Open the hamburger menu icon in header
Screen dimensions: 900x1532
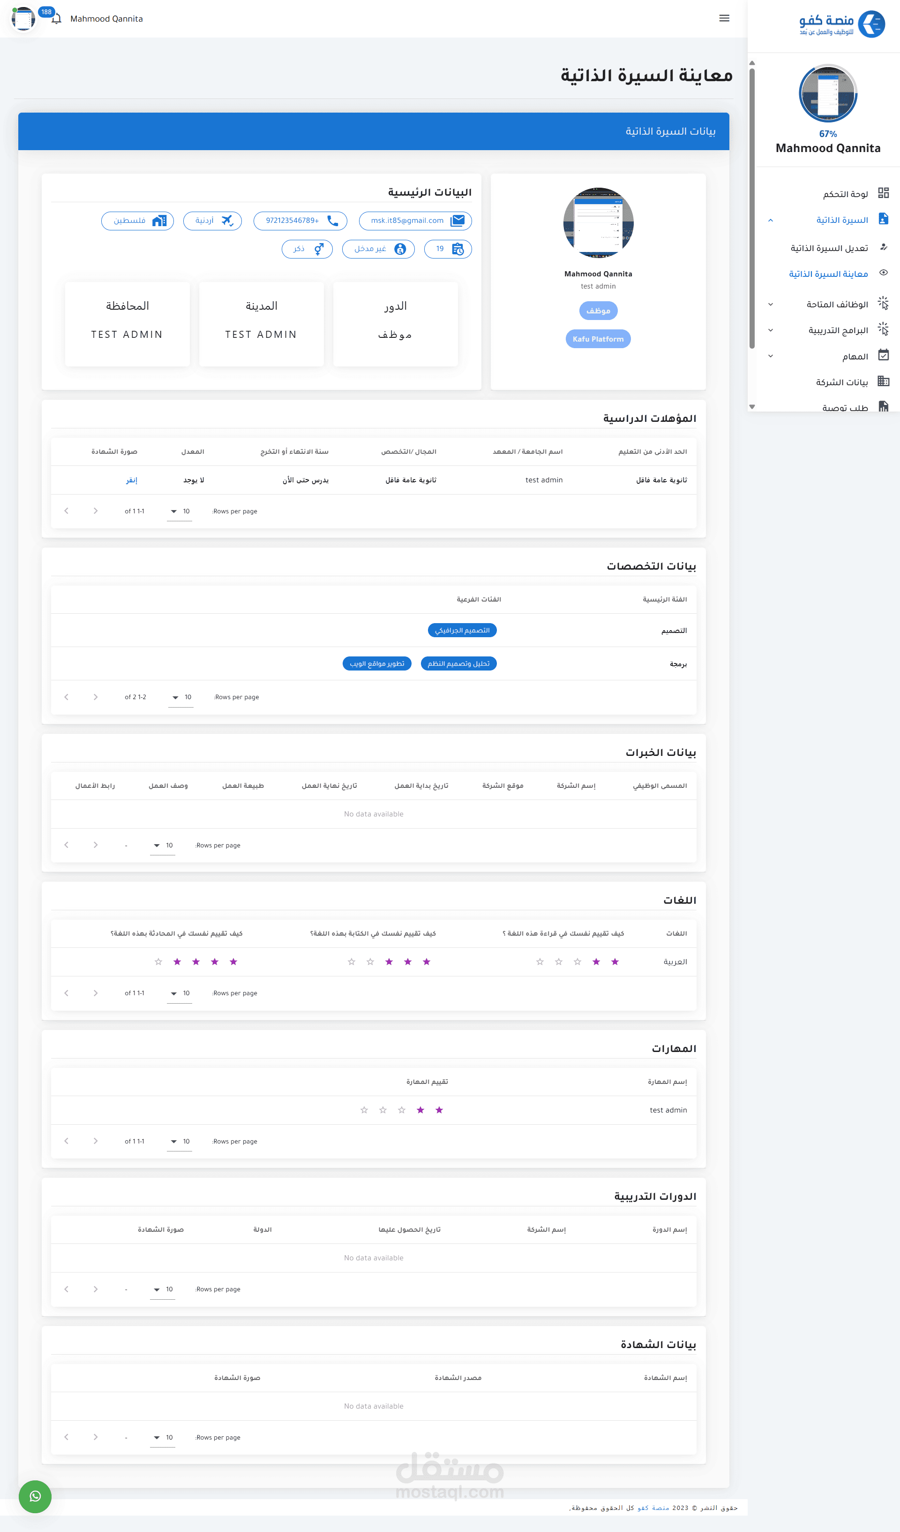pos(724,18)
